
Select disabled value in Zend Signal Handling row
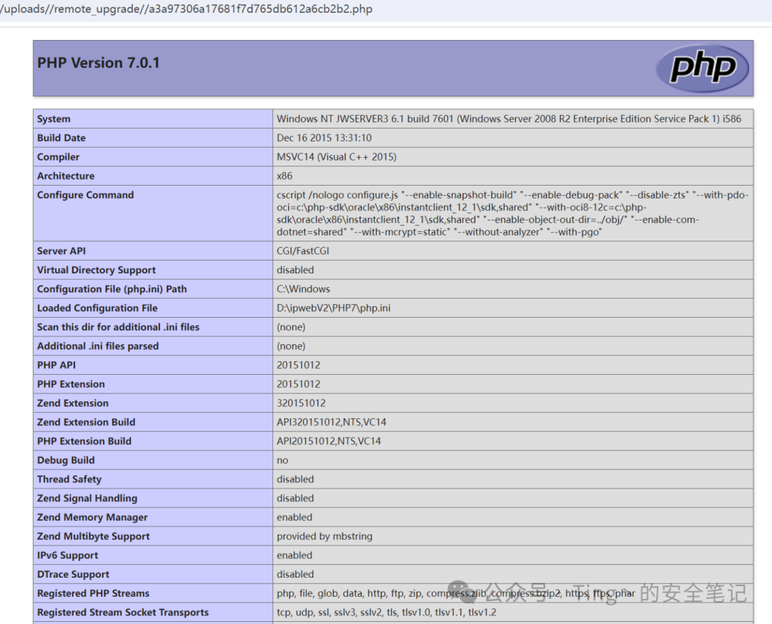295,498
